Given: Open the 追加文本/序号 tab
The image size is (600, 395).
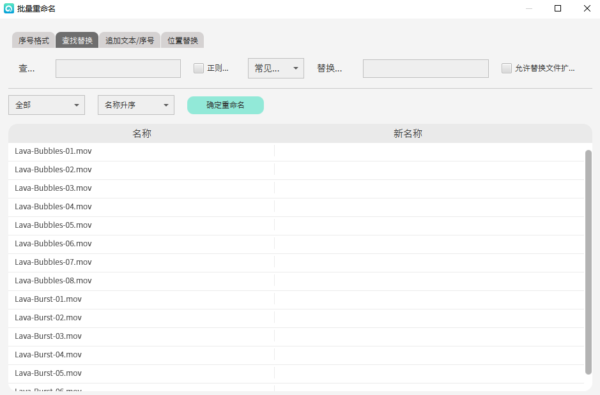Looking at the screenshot, I should click(x=130, y=40).
